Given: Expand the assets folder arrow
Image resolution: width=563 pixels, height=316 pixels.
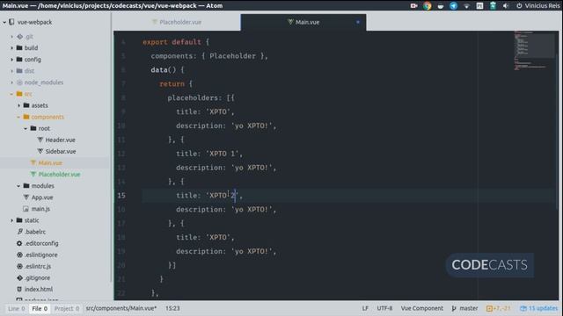Looking at the screenshot, I should tap(18, 105).
